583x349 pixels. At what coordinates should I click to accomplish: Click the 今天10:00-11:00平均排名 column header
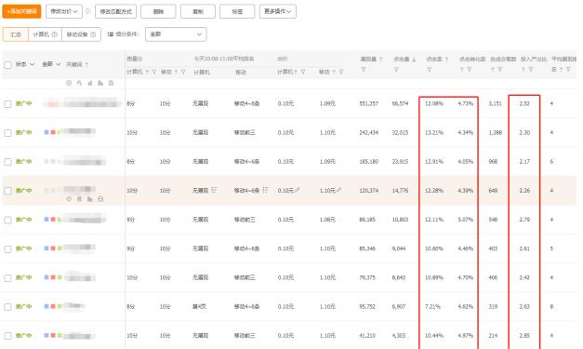coord(224,59)
